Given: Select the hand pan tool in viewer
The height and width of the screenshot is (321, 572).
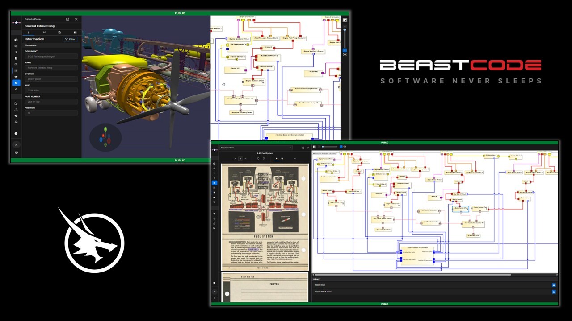Looking at the screenshot, I should (282, 158).
